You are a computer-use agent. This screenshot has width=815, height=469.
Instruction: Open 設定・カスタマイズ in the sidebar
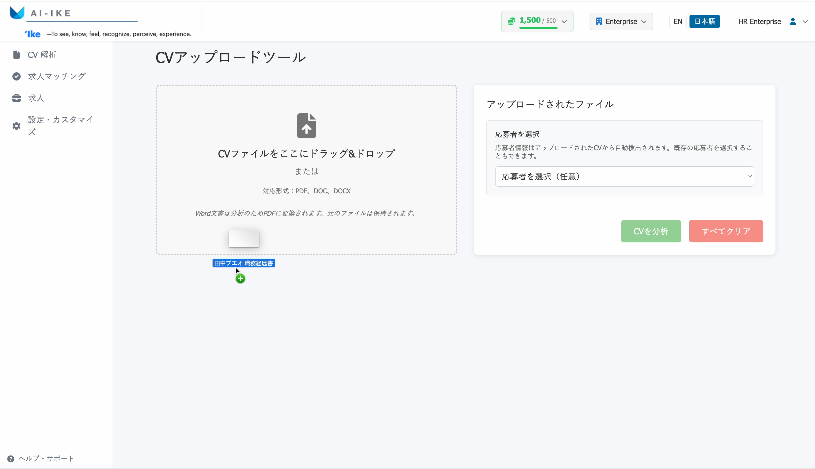point(60,126)
